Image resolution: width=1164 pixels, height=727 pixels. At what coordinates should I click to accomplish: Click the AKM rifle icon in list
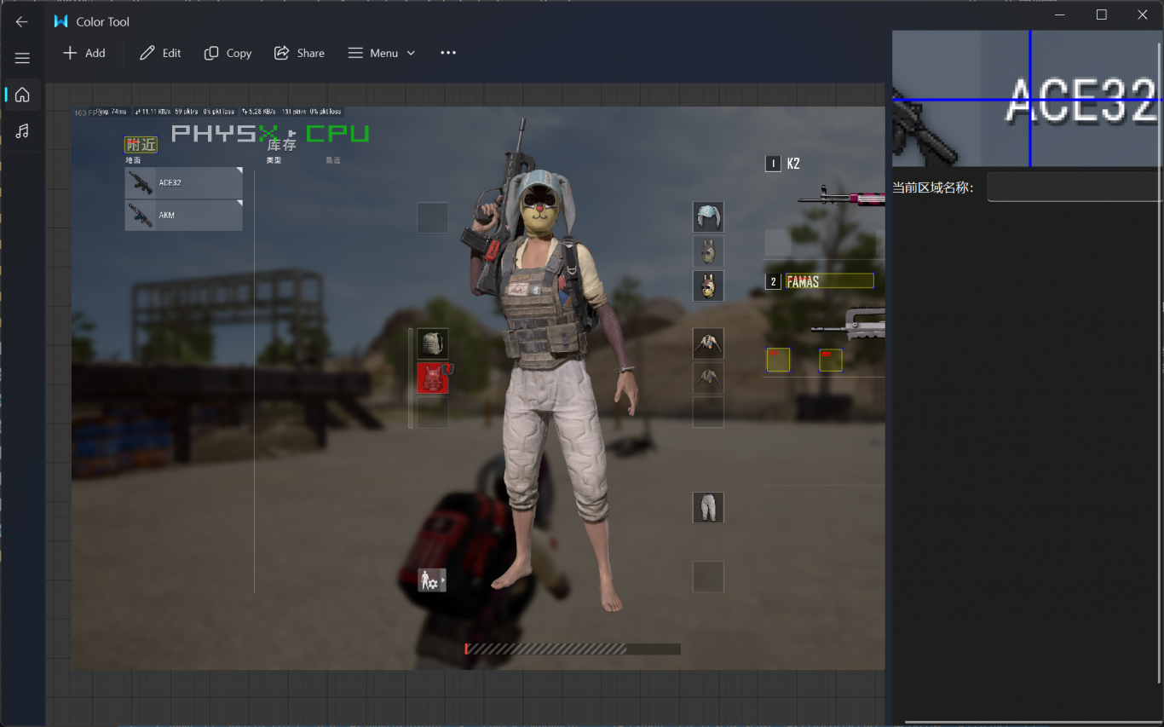pyautogui.click(x=140, y=215)
